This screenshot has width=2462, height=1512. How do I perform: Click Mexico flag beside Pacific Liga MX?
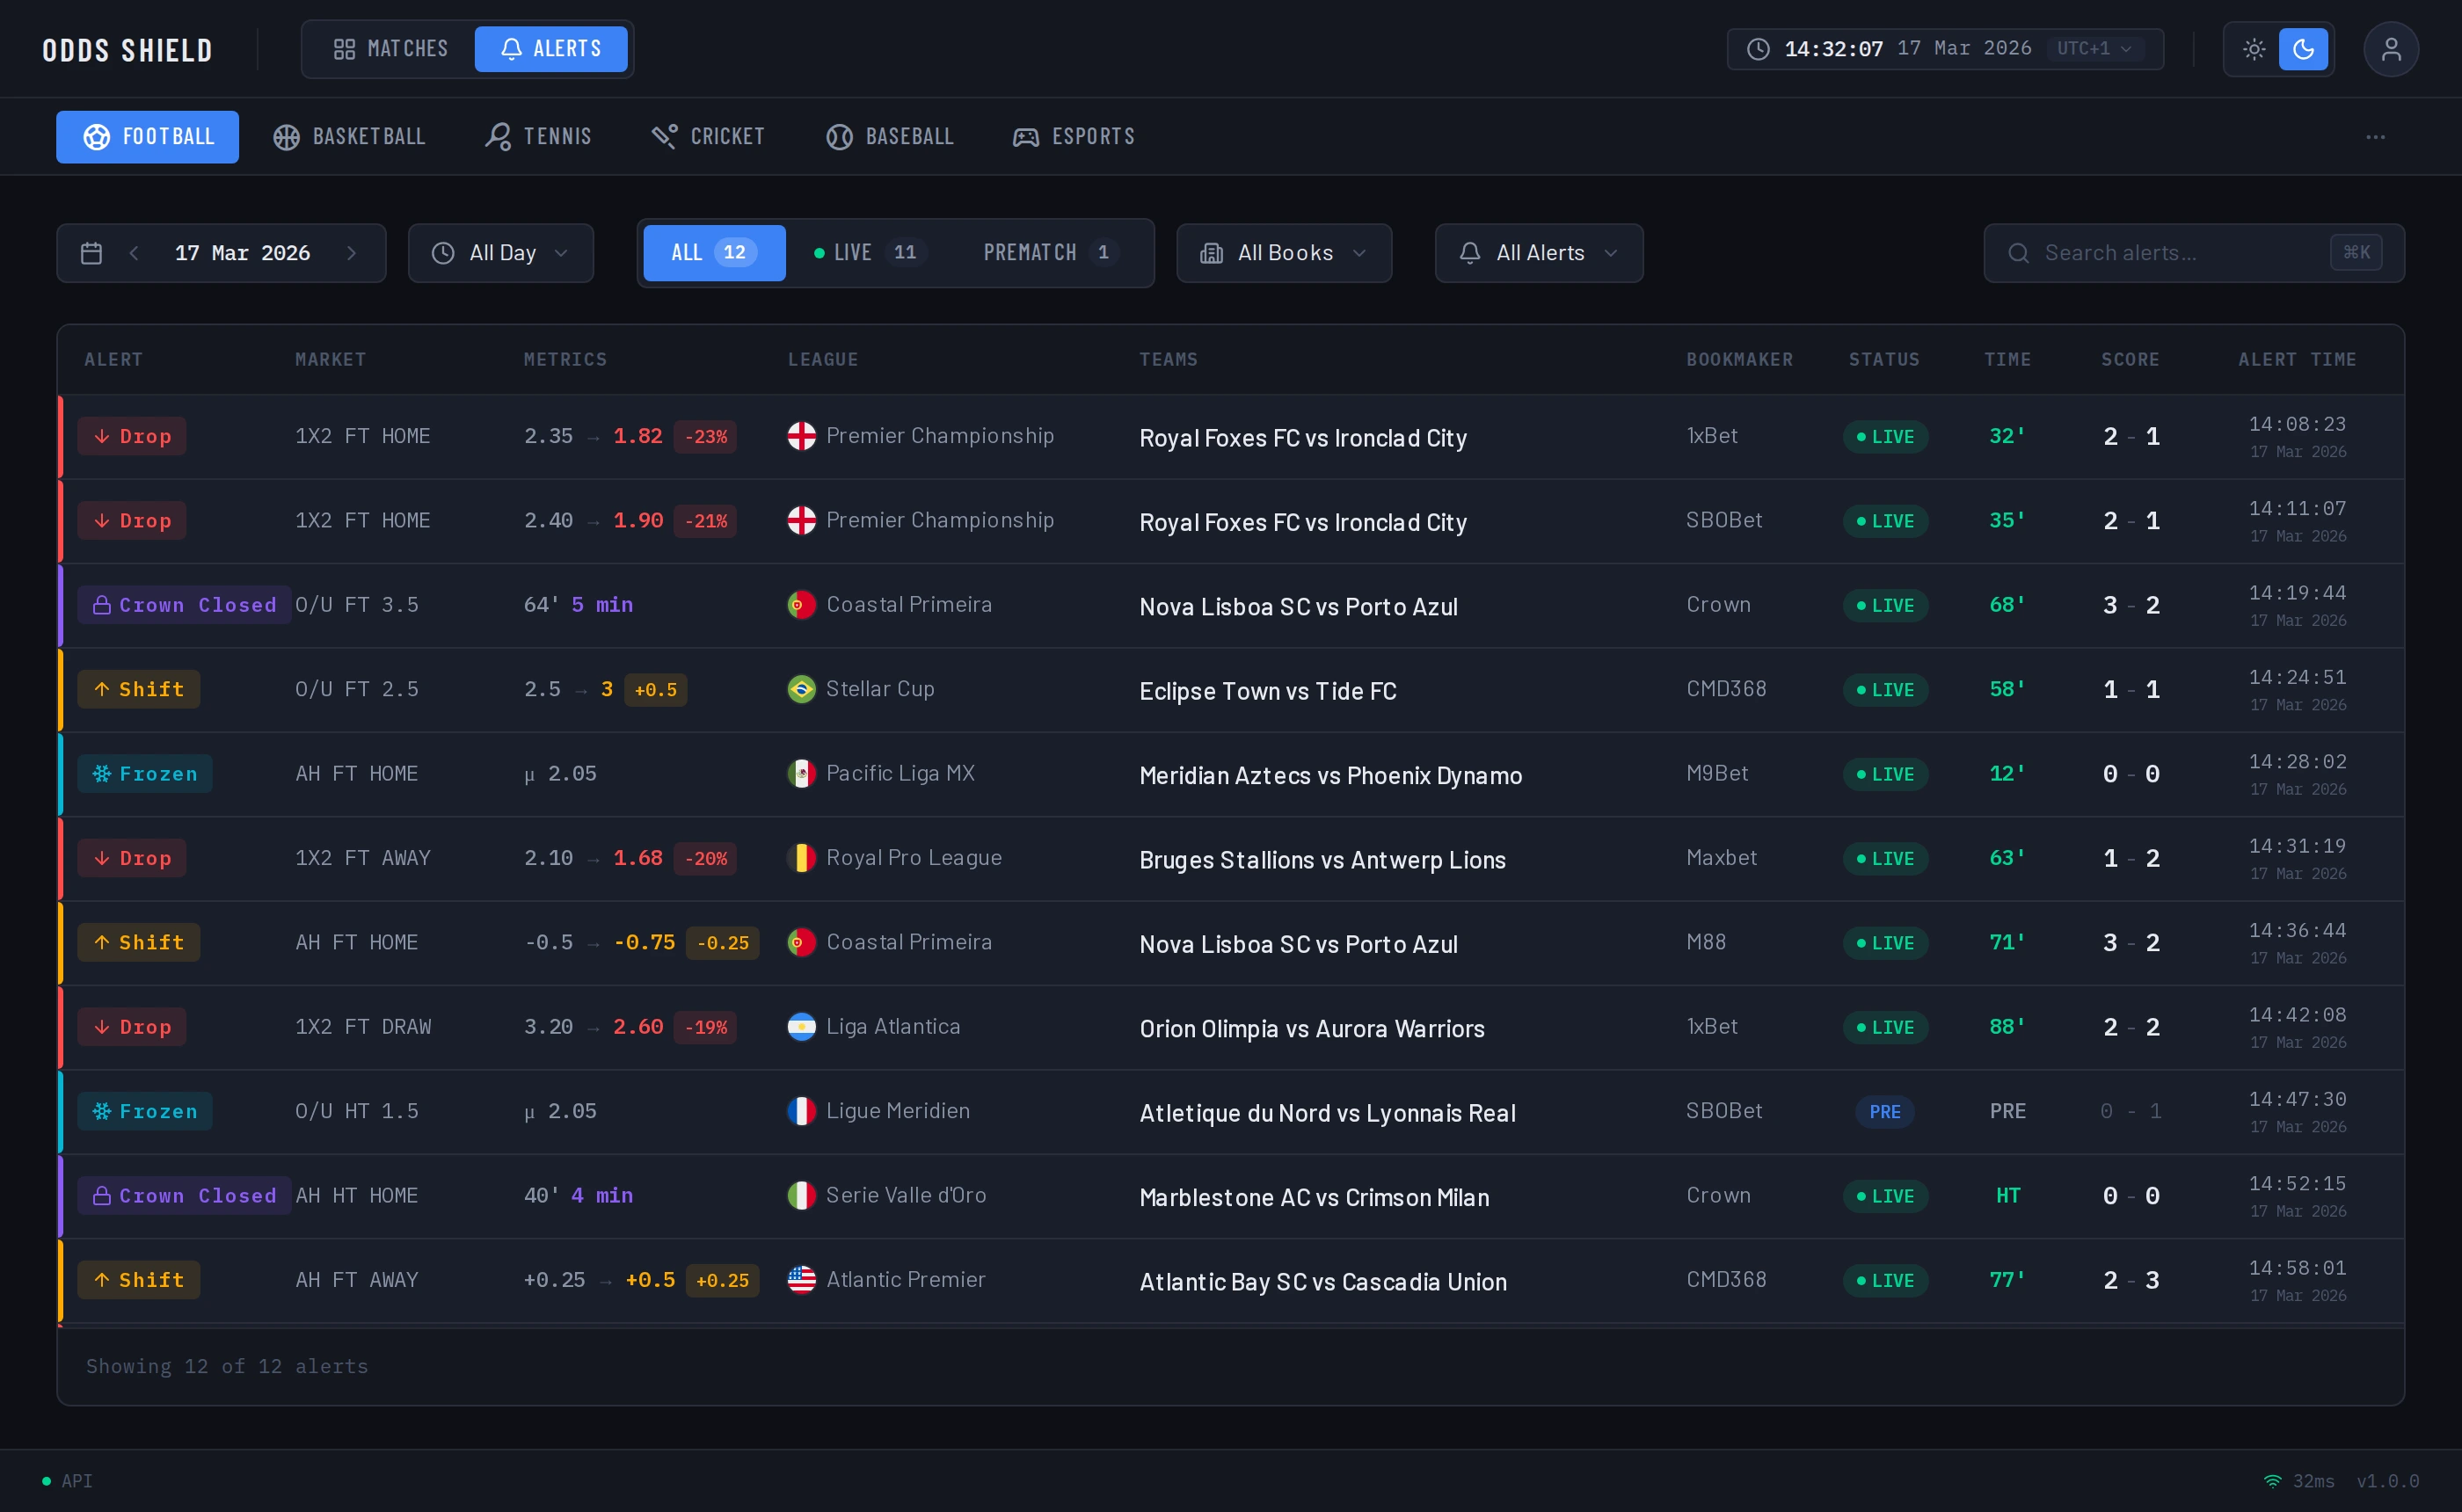802,774
